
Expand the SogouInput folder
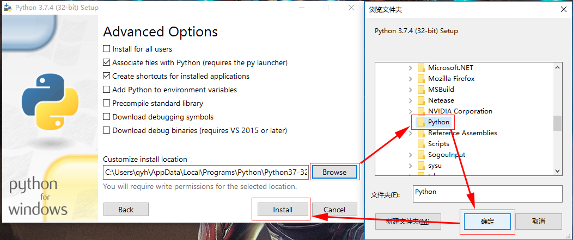coord(410,155)
